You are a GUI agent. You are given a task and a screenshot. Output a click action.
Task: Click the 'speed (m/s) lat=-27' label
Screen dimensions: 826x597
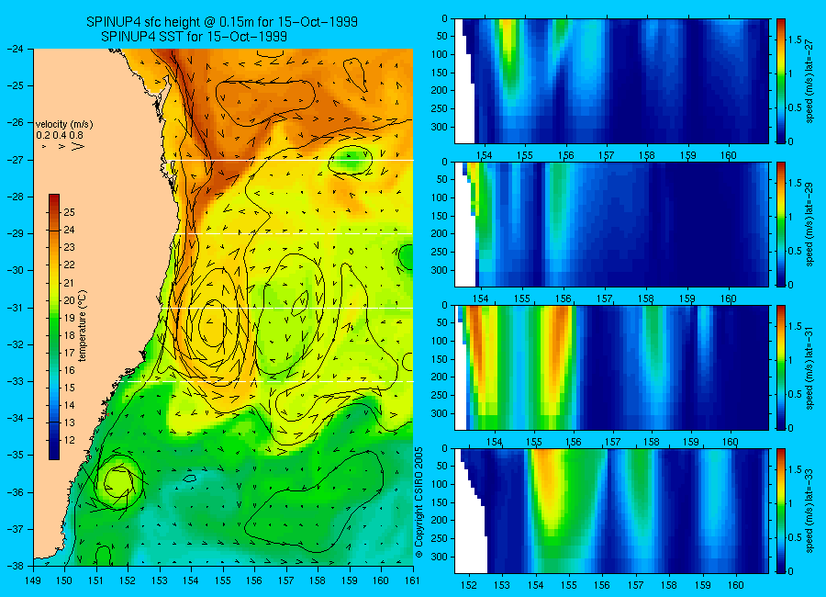(809, 81)
